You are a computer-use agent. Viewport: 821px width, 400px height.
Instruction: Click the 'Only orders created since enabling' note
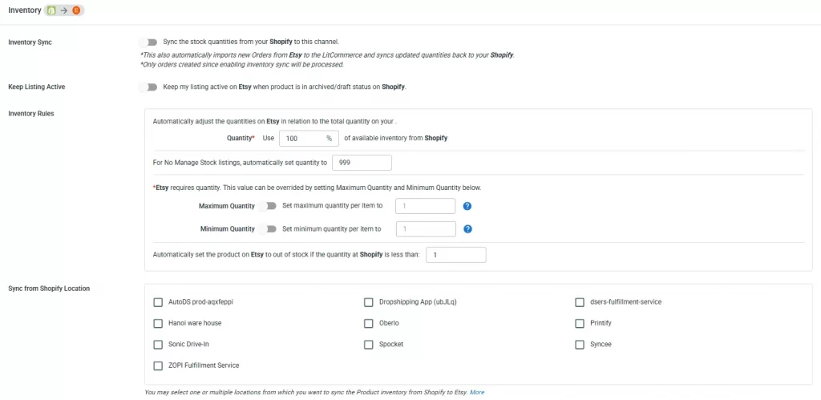(x=242, y=65)
